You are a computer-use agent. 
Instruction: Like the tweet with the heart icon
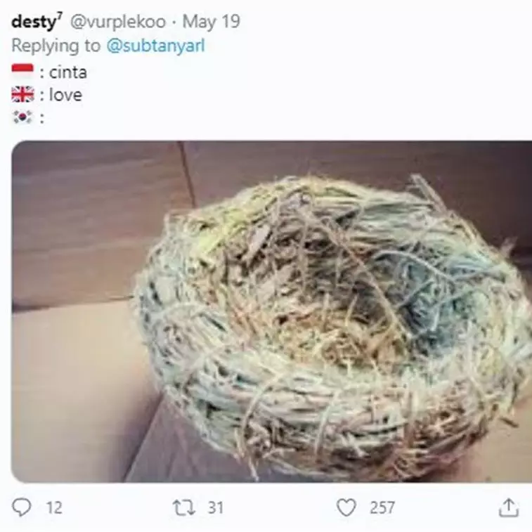pyautogui.click(x=346, y=507)
